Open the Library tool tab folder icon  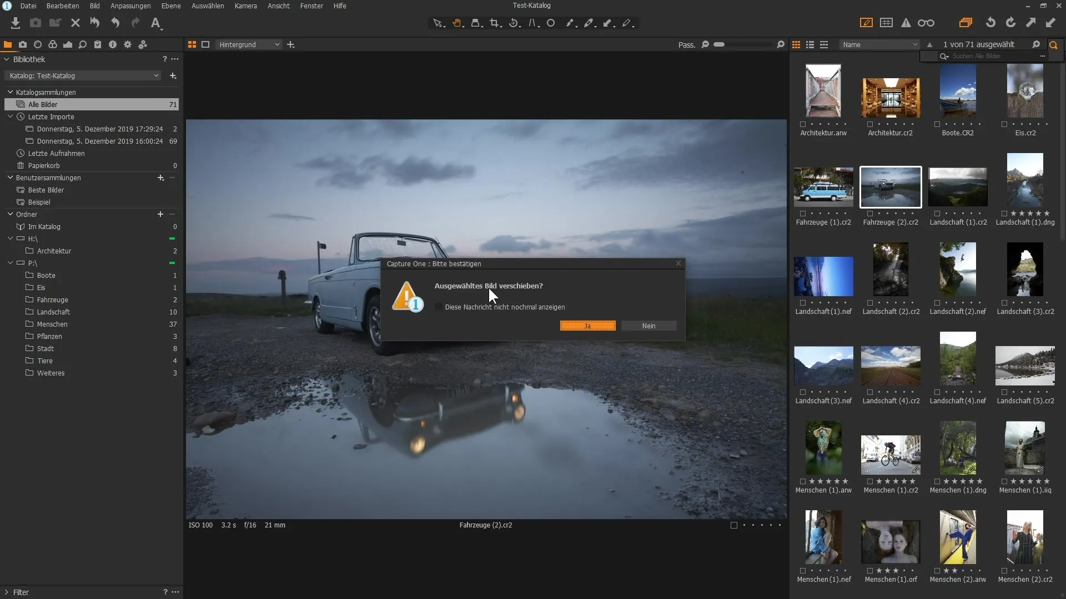(8, 44)
